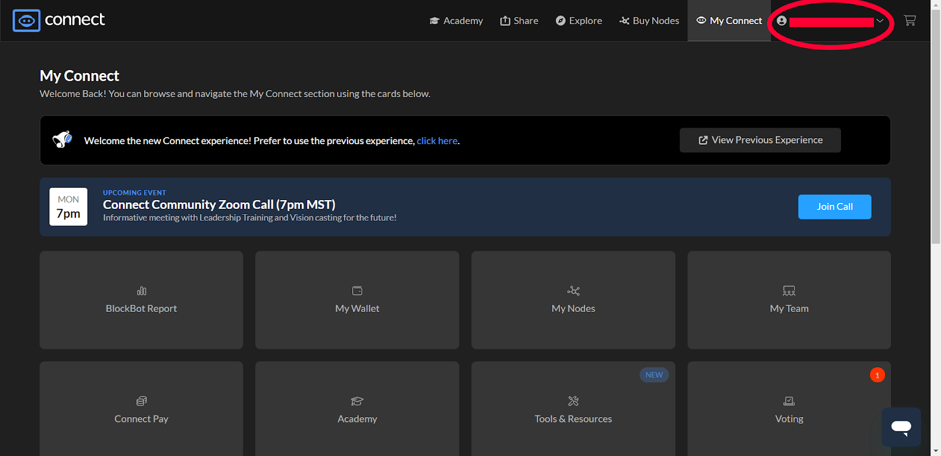941x456 pixels.
Task: Click the 'Informative meeting with Leadership Training' description
Action: point(249,218)
